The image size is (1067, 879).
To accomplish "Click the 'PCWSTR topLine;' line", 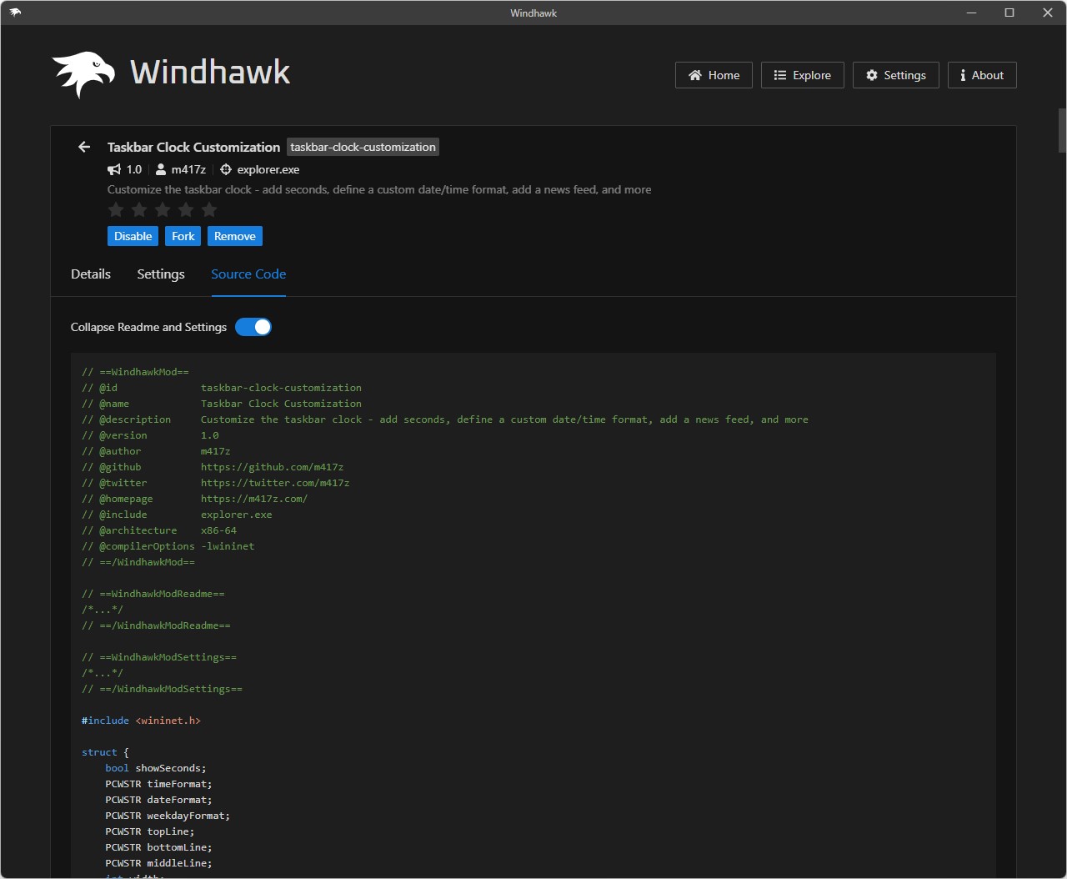I will (x=150, y=831).
